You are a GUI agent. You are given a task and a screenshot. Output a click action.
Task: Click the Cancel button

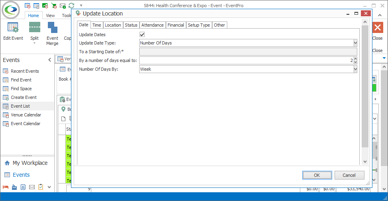point(349,175)
